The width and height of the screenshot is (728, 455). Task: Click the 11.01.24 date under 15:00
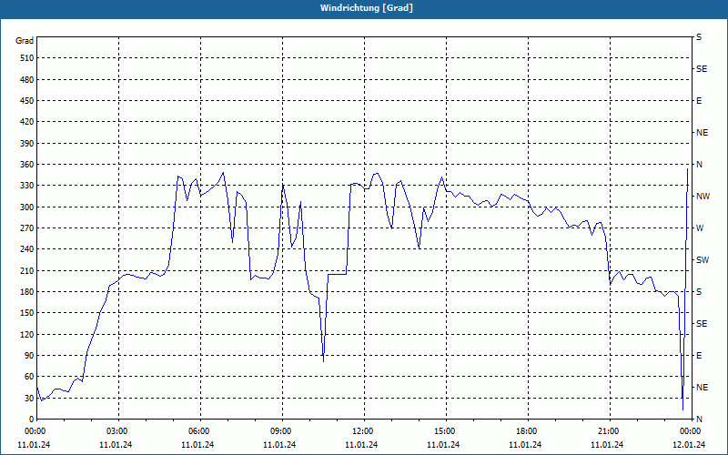pos(443,445)
